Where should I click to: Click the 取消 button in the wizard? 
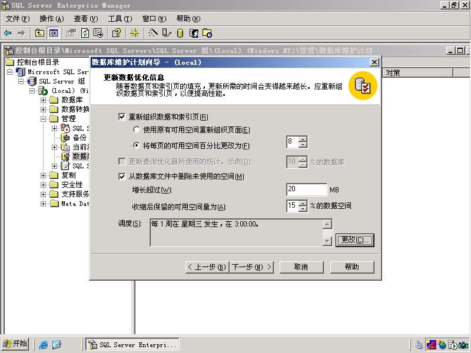point(301,267)
